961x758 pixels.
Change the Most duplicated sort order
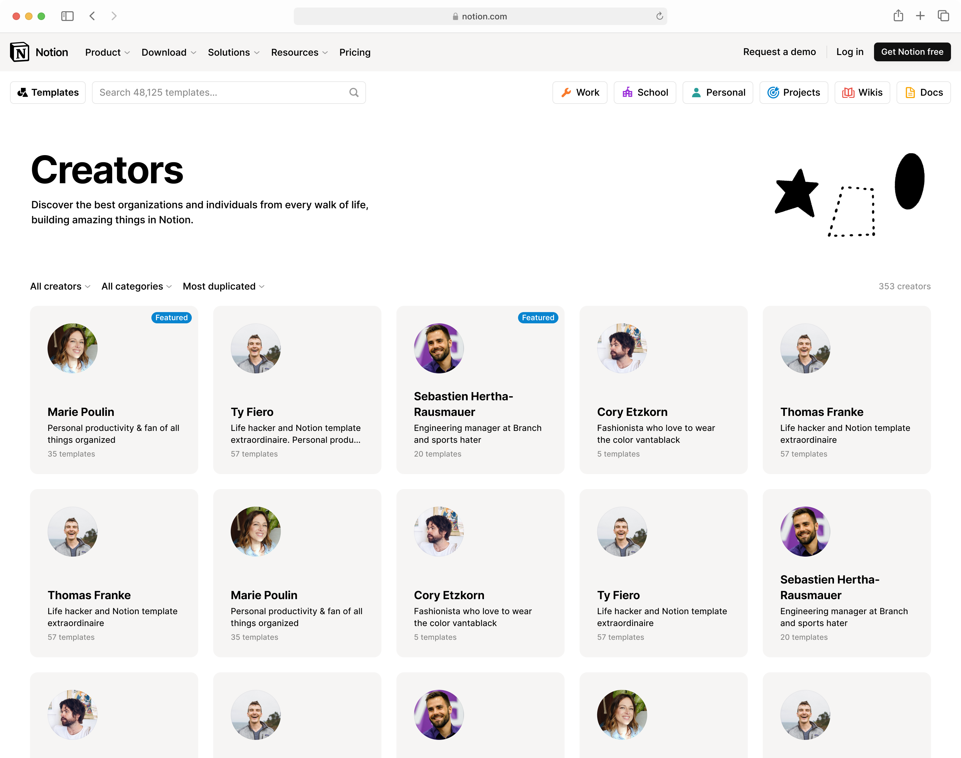223,286
